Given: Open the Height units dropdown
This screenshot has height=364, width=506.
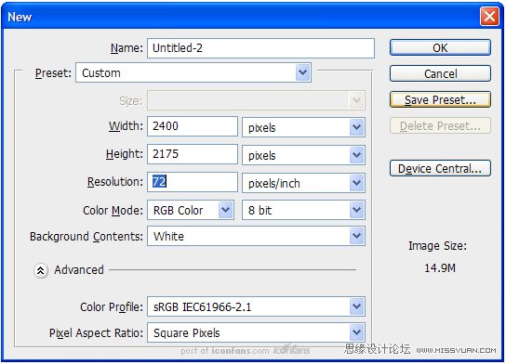Looking at the screenshot, I should 303,155.
